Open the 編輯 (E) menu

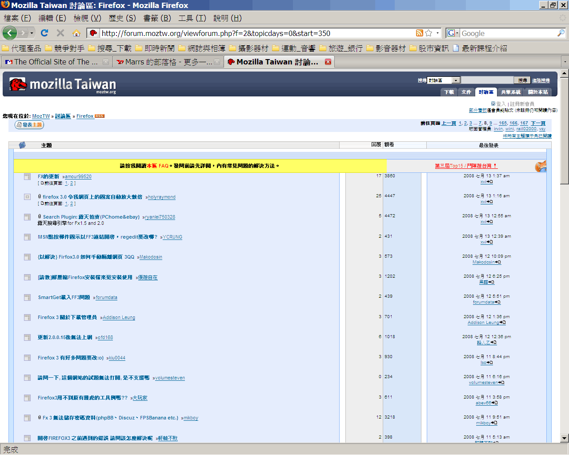pyautogui.click(x=52, y=18)
